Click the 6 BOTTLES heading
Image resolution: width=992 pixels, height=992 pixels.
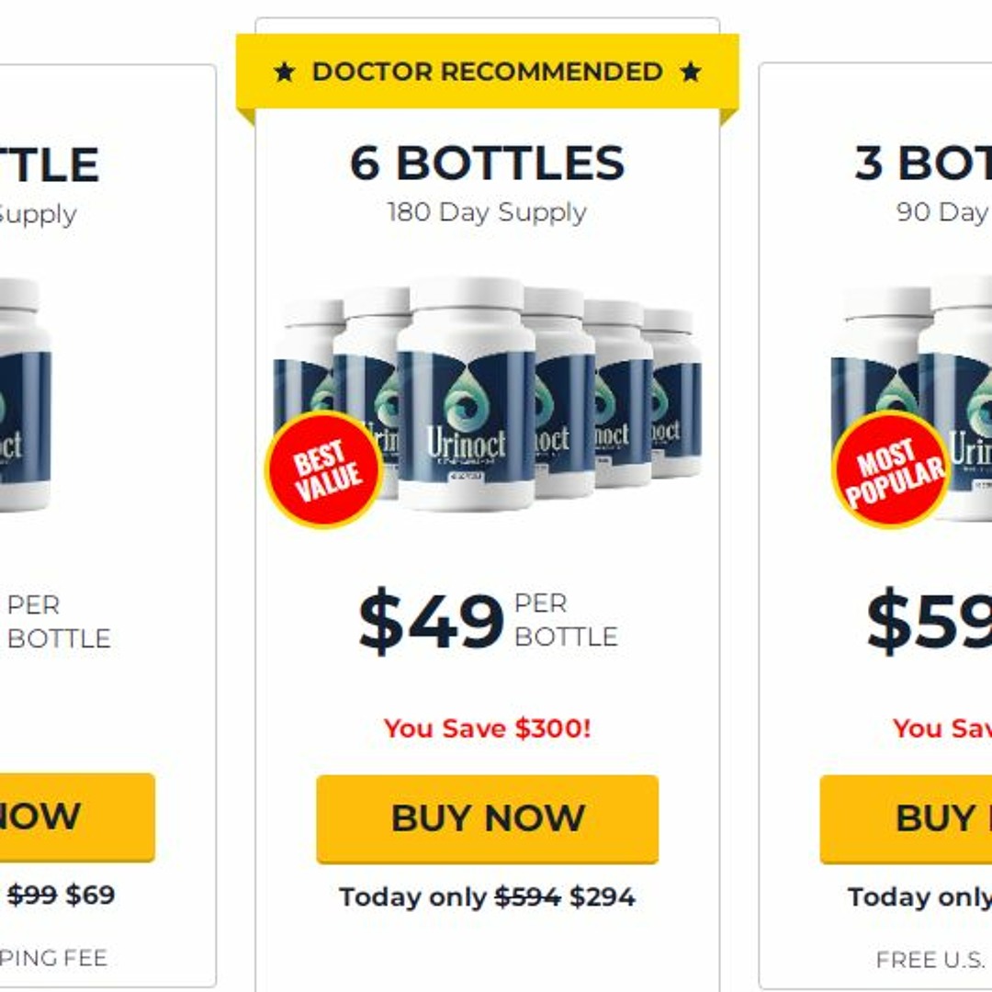point(487,163)
